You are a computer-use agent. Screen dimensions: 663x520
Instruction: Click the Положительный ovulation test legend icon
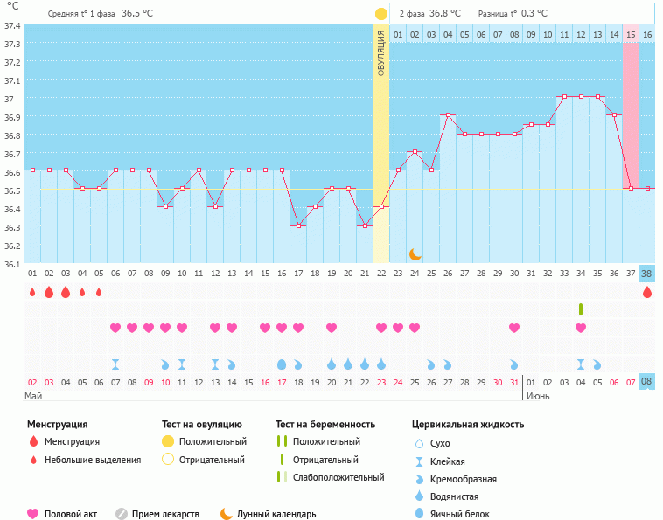pyautogui.click(x=168, y=442)
